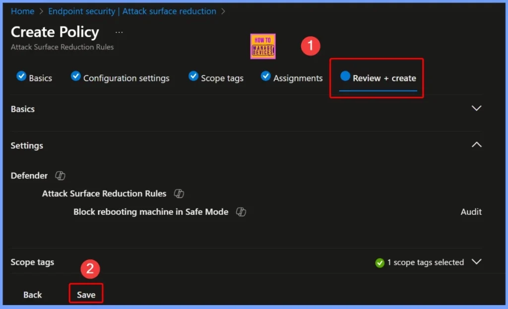The height and width of the screenshot is (309, 508).
Task: Save the Attack Surface Reduction policy
Action: tap(85, 294)
